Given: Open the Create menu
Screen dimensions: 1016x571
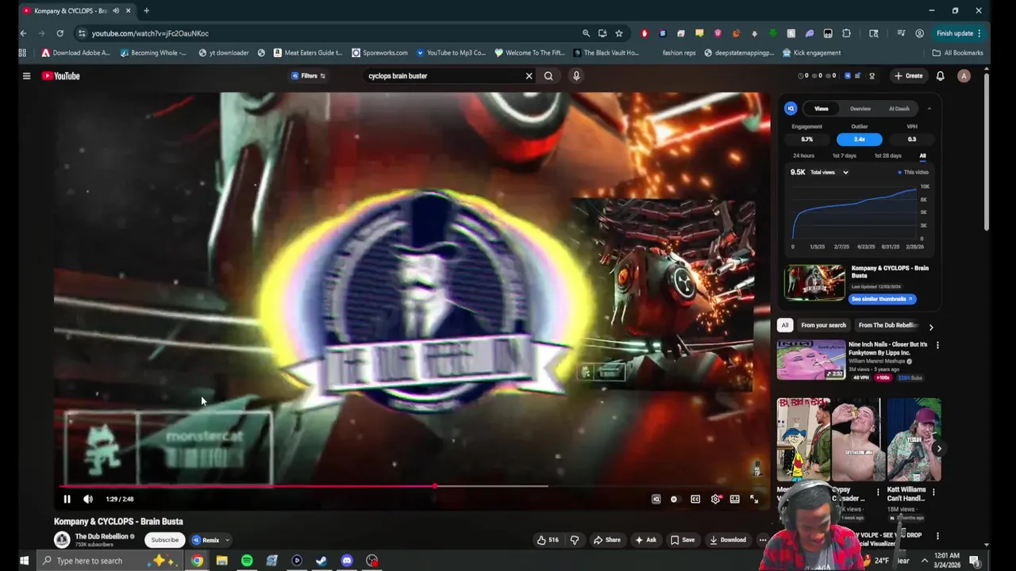Looking at the screenshot, I should click(x=909, y=76).
